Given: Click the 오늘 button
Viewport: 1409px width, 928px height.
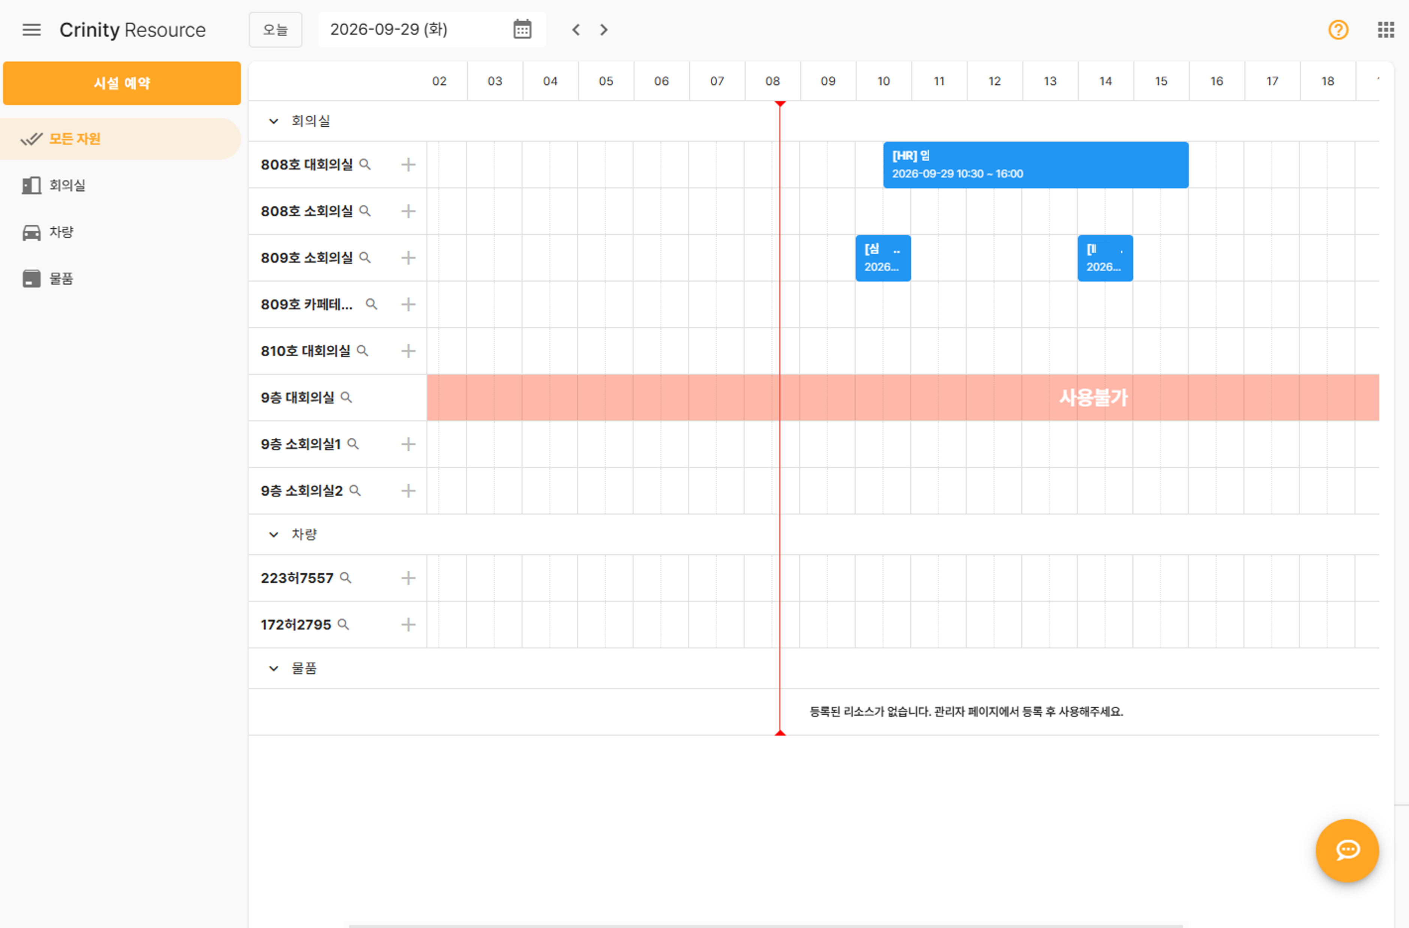Looking at the screenshot, I should tap(275, 30).
